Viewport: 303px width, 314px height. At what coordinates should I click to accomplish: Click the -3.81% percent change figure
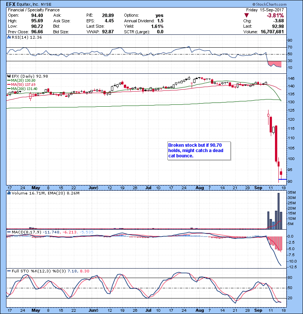275,16
